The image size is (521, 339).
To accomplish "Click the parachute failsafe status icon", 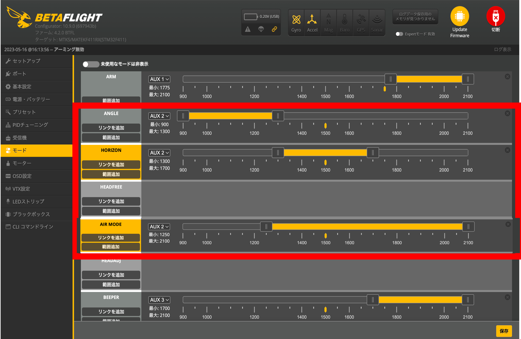I will 261,29.
